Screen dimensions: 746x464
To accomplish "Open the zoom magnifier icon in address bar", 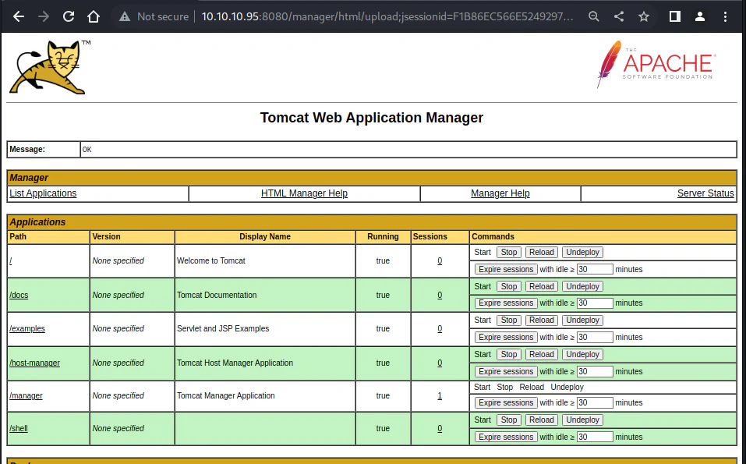I will tap(593, 16).
